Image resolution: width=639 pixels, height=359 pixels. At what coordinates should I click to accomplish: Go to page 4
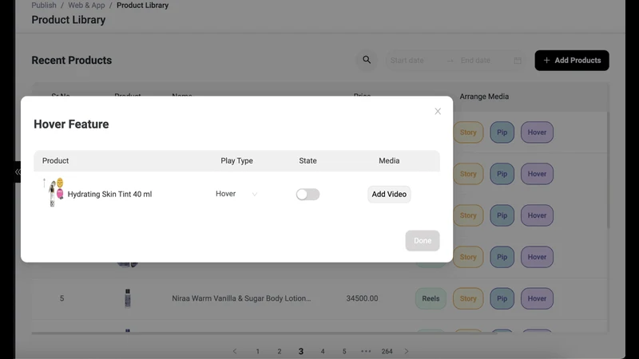[x=323, y=351]
